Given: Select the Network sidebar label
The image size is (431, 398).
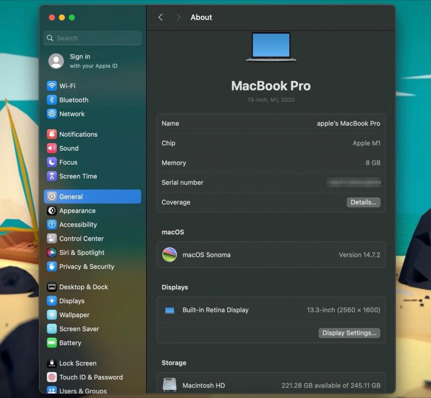Looking at the screenshot, I should point(72,114).
